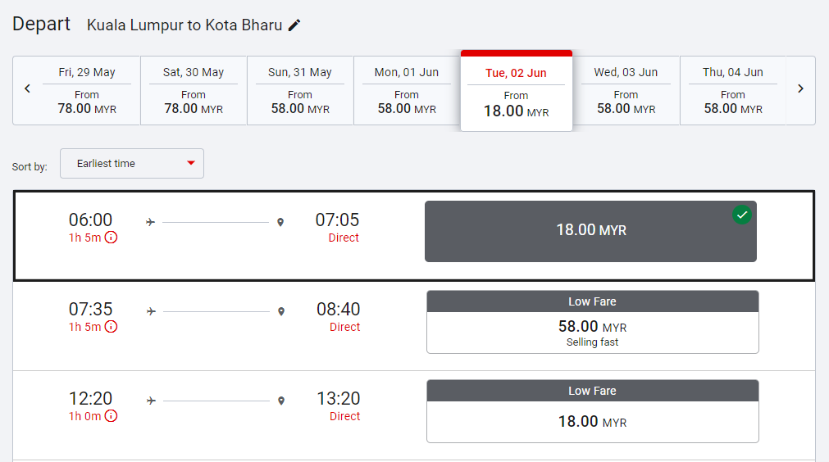Select Sun, 31 May date tab
The image size is (829, 462).
click(300, 90)
